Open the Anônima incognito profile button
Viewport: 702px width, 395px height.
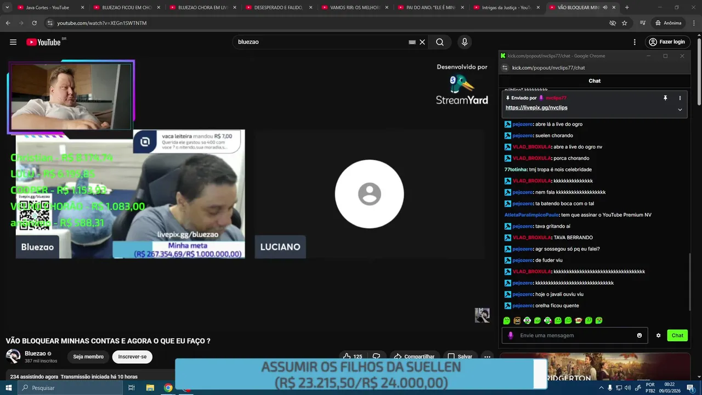(669, 23)
